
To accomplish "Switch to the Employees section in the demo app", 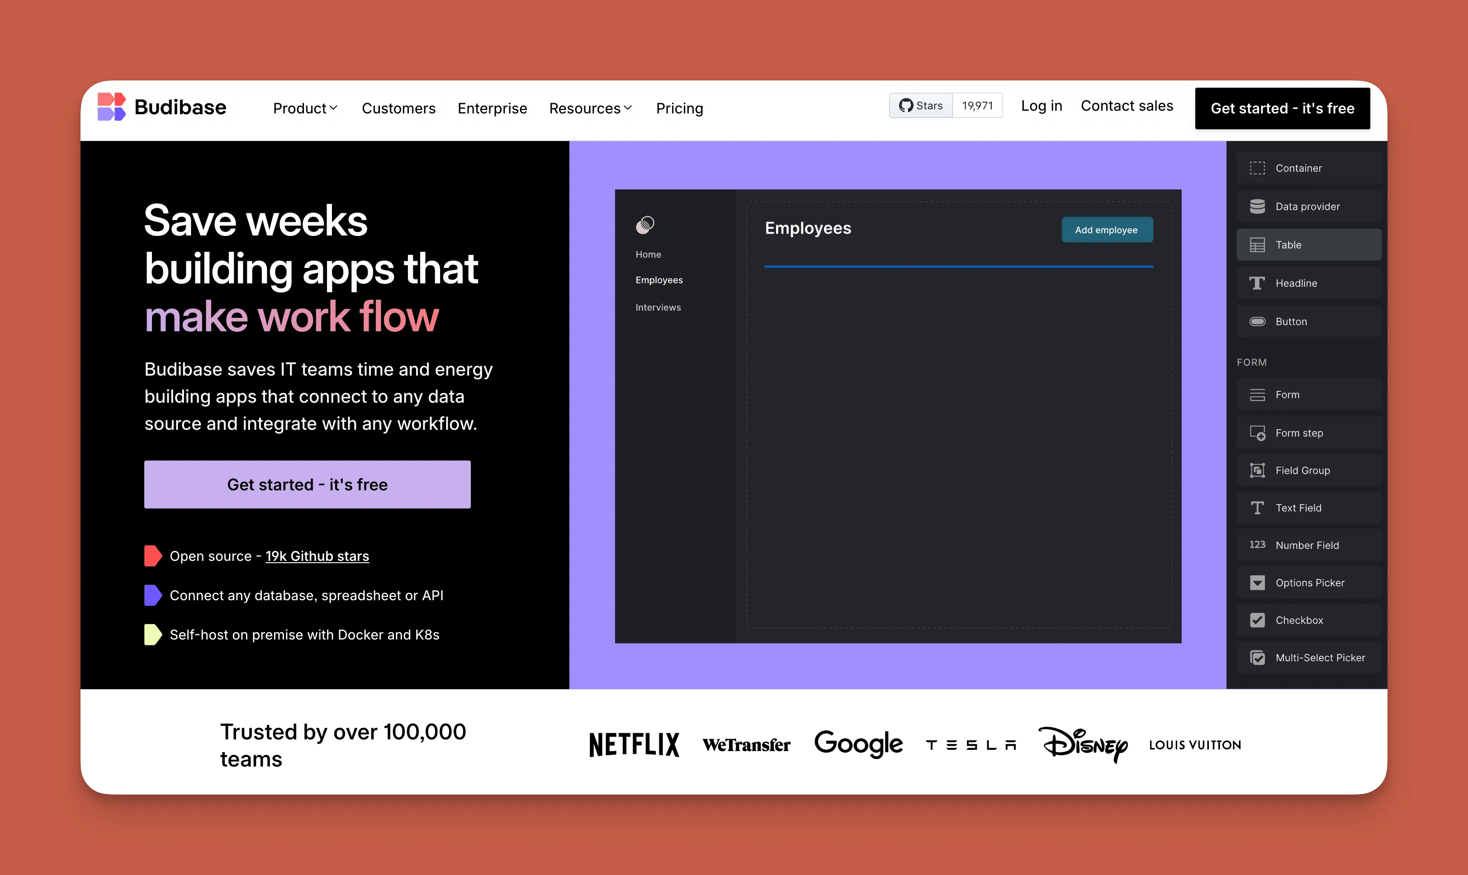I will coord(659,280).
